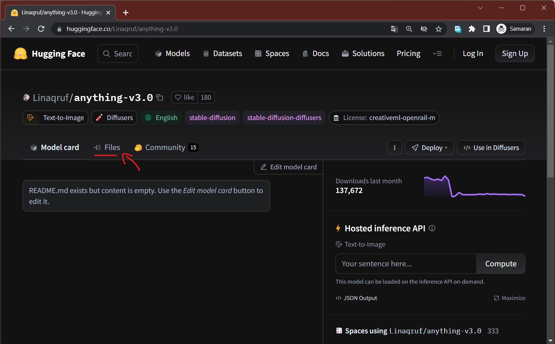Open the Solutions nav item
The width and height of the screenshot is (555, 344).
click(x=363, y=53)
